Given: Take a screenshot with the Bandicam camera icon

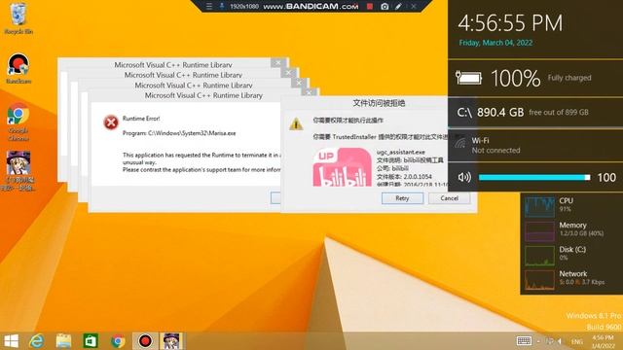Looking at the screenshot, I should 385,7.
